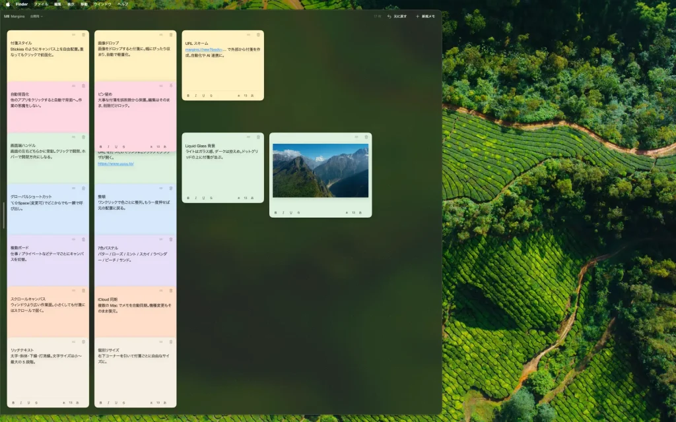Click the グローバルショートカット note title
676x422 pixels.
coord(31,196)
